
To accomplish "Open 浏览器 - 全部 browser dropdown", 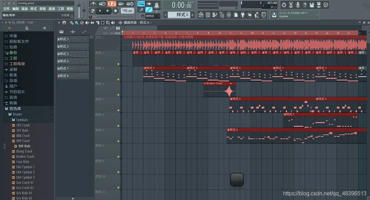I will pyautogui.click(x=25, y=23).
